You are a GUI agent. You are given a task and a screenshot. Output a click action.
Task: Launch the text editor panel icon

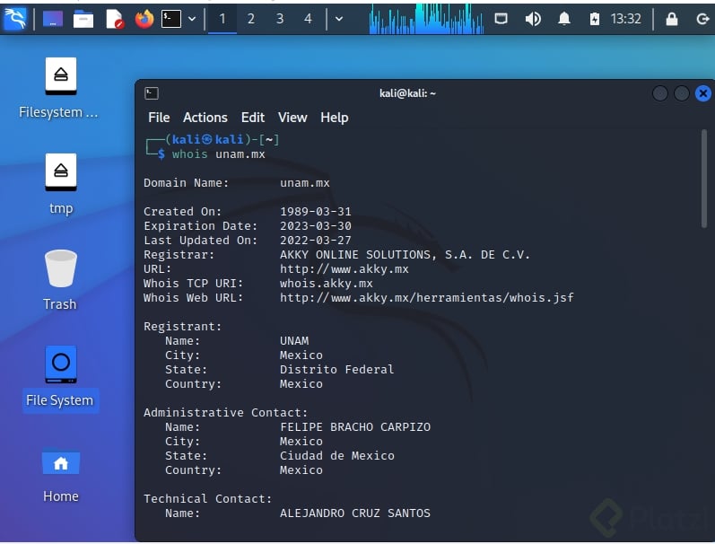tap(115, 19)
